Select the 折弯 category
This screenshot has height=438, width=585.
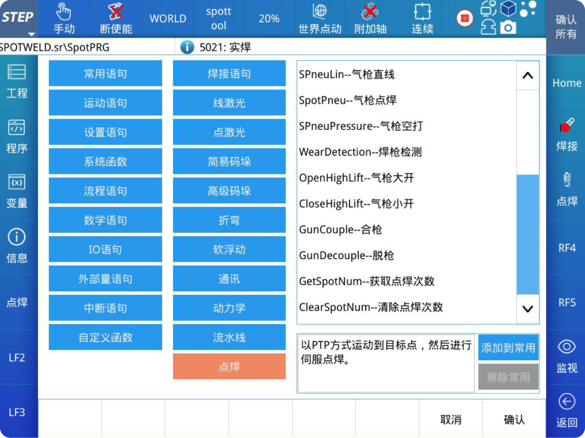229,220
